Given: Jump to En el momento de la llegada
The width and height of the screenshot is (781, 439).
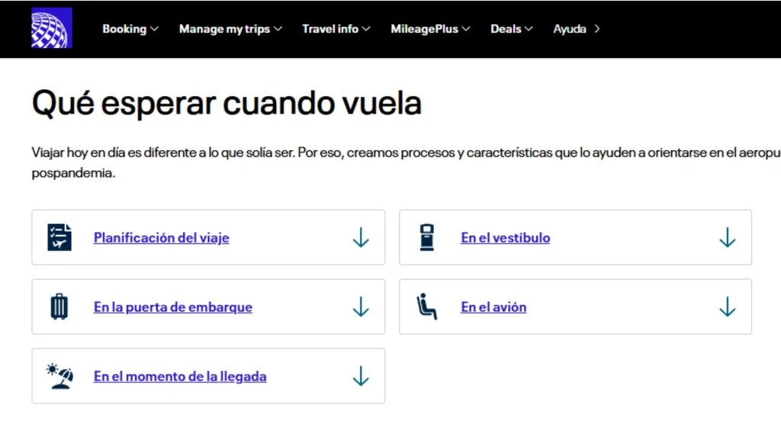Looking at the screenshot, I should click(x=180, y=377).
